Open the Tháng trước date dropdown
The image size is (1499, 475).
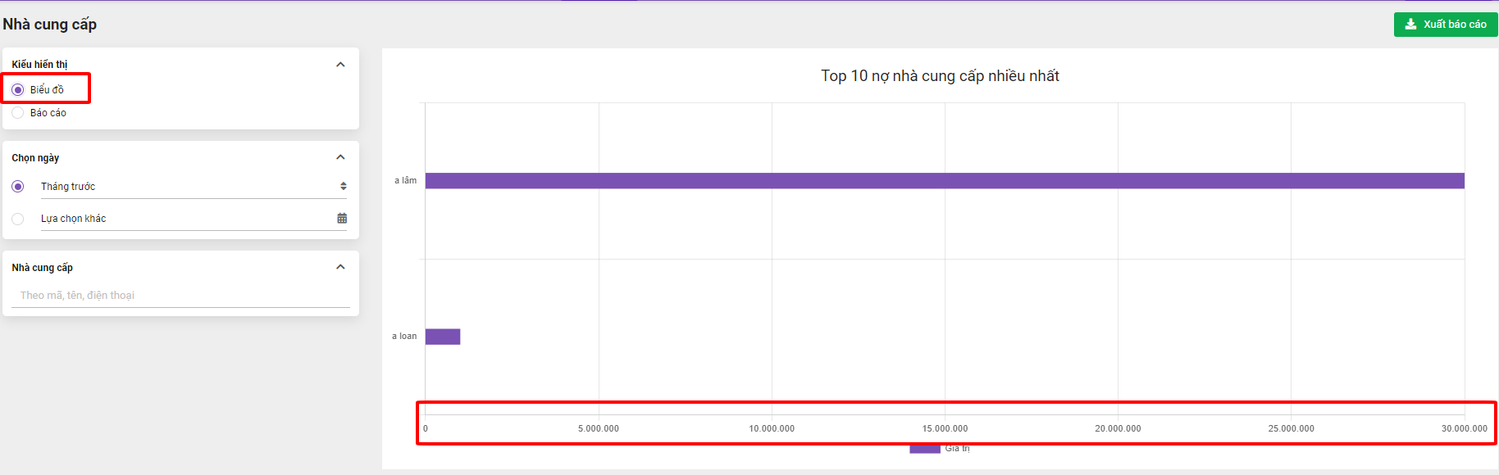[x=194, y=187]
